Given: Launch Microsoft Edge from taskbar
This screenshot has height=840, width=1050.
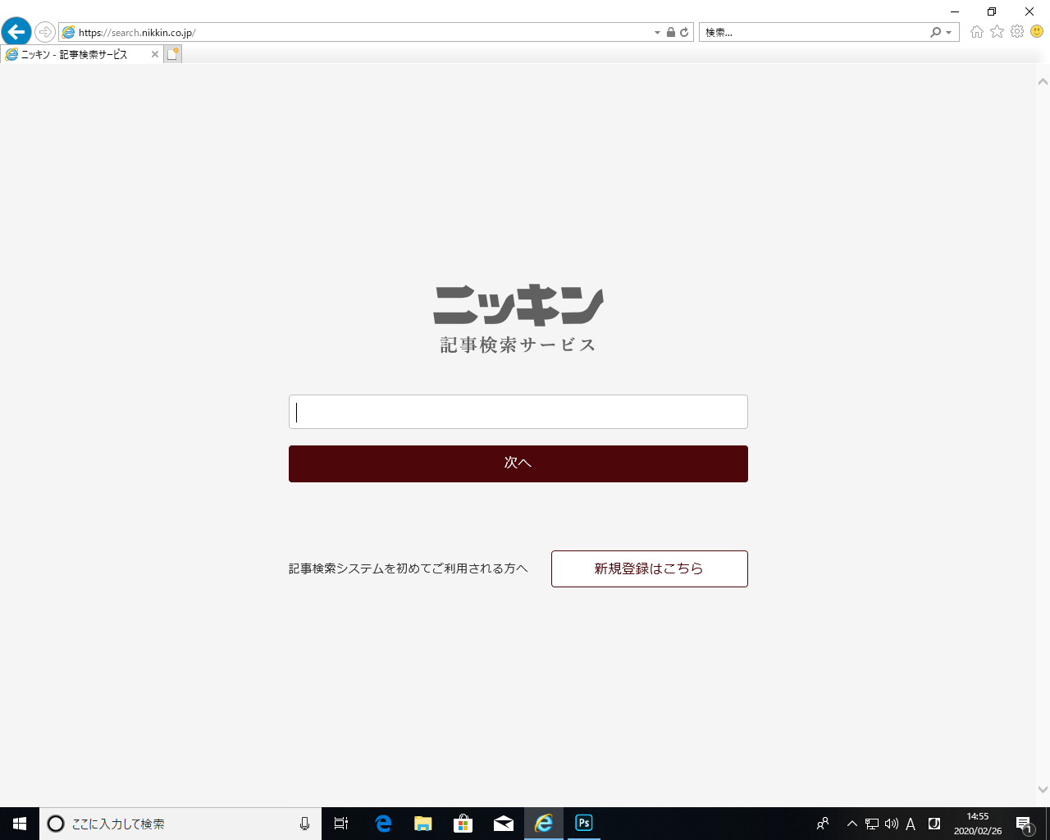Looking at the screenshot, I should [383, 824].
